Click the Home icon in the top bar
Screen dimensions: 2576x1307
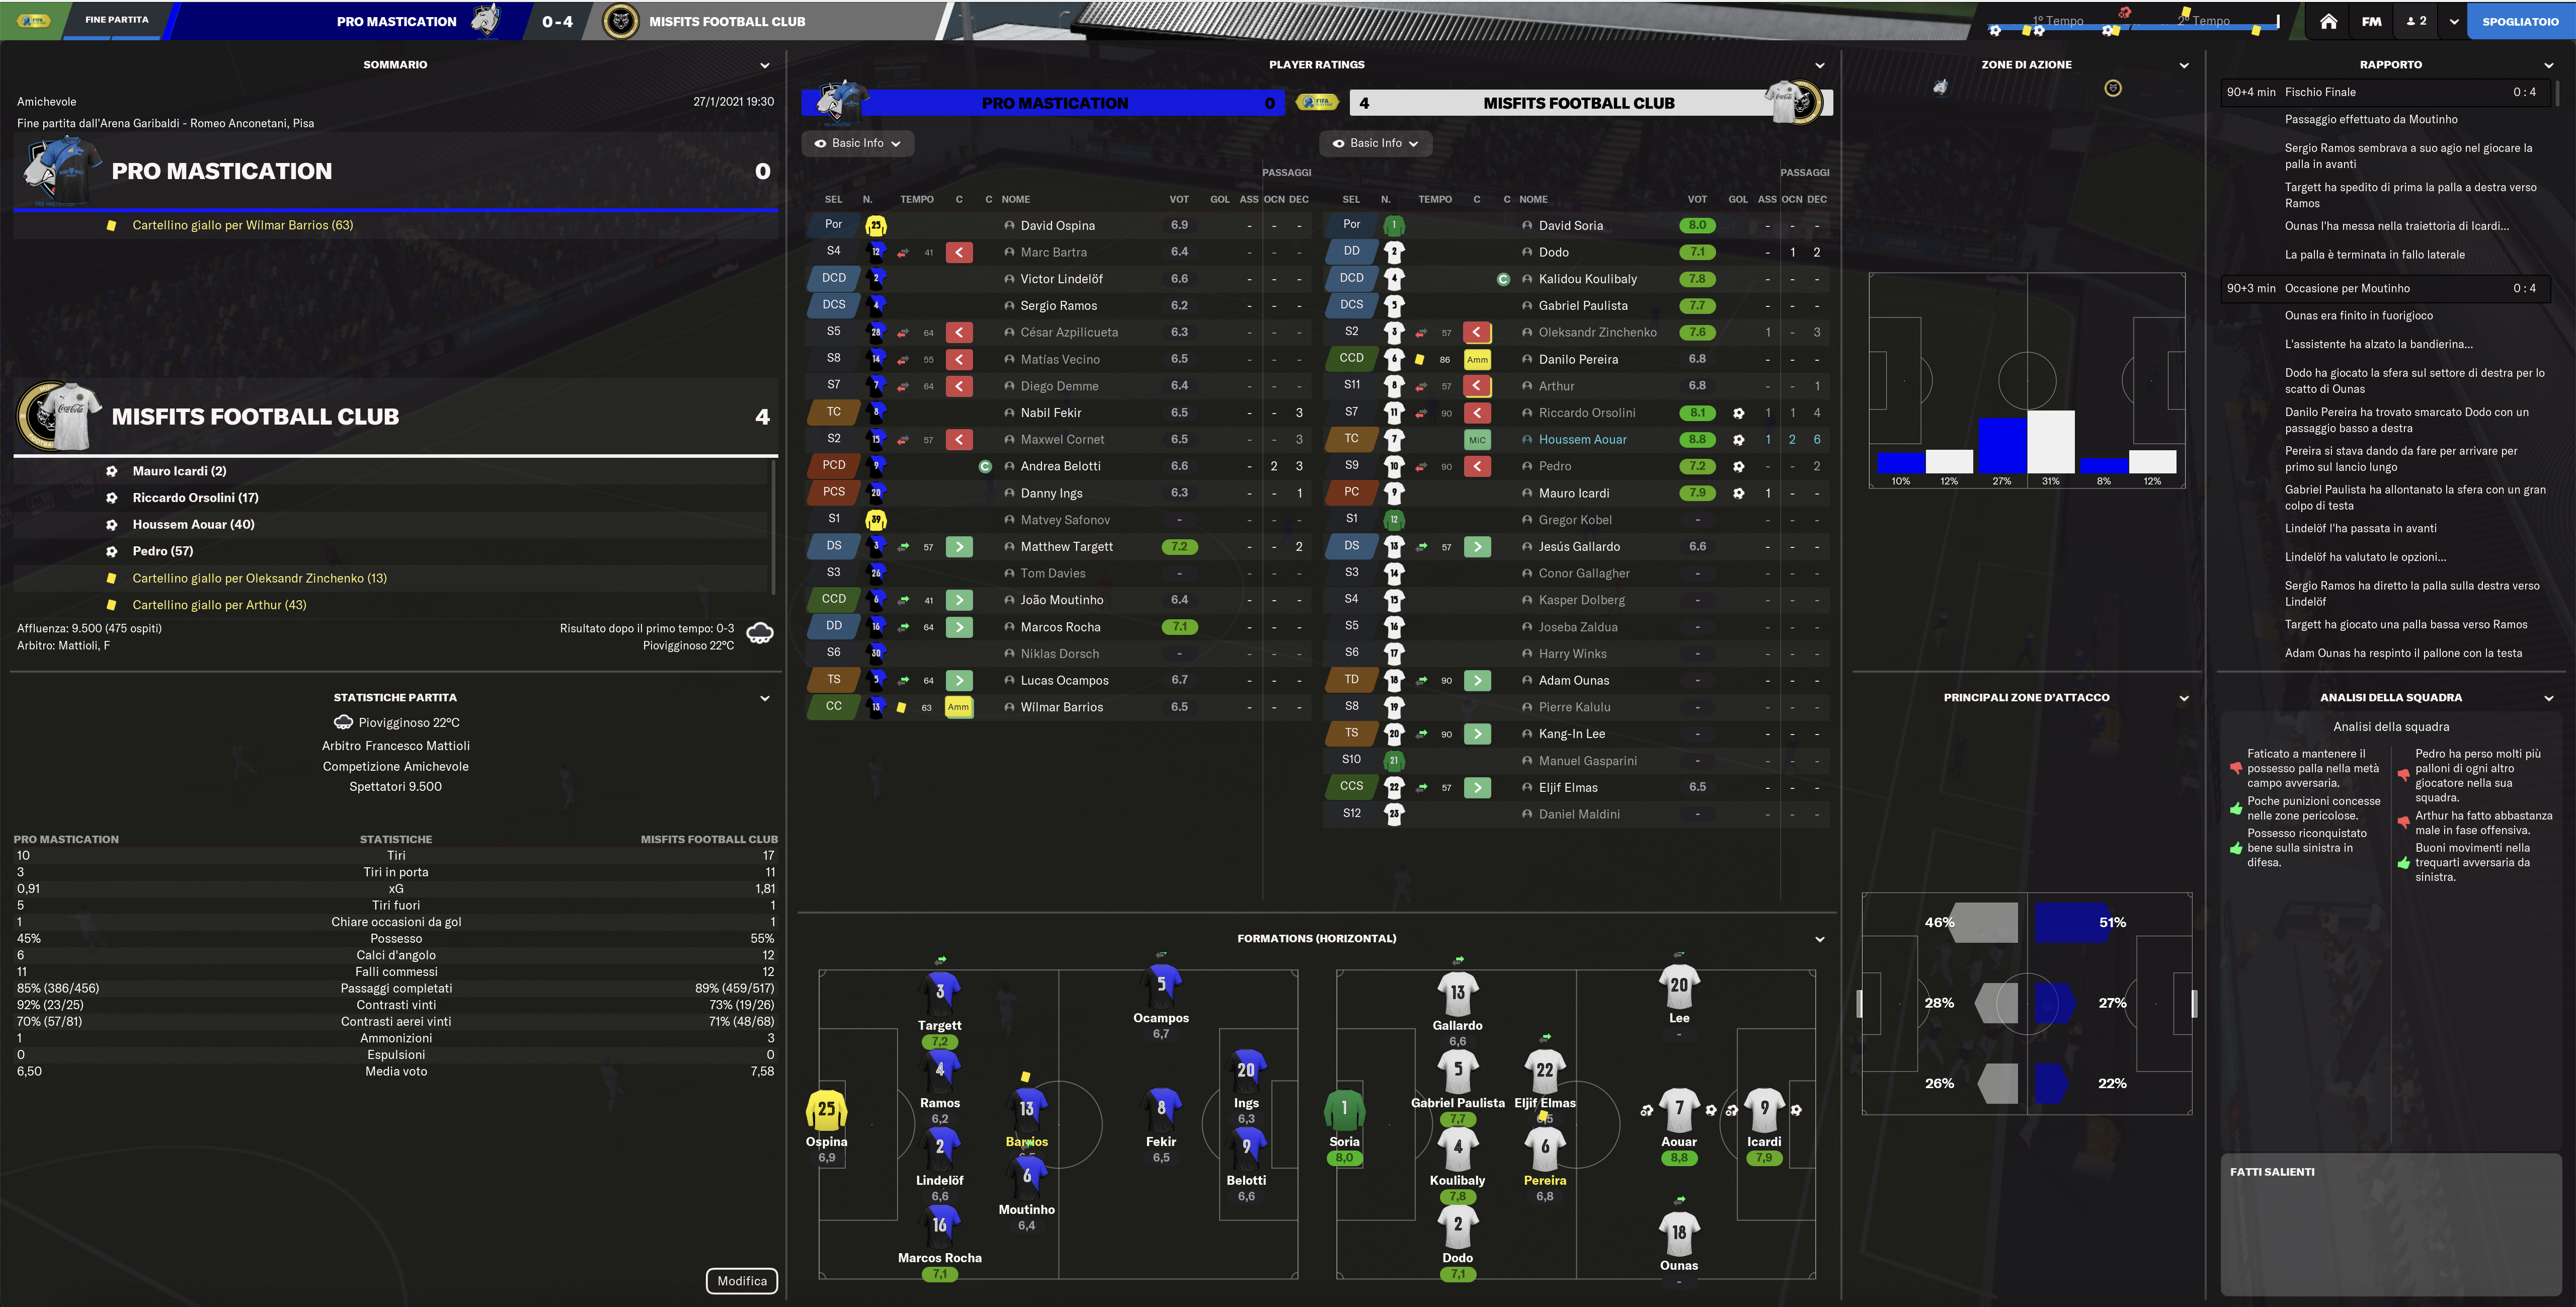pyautogui.click(x=2328, y=21)
